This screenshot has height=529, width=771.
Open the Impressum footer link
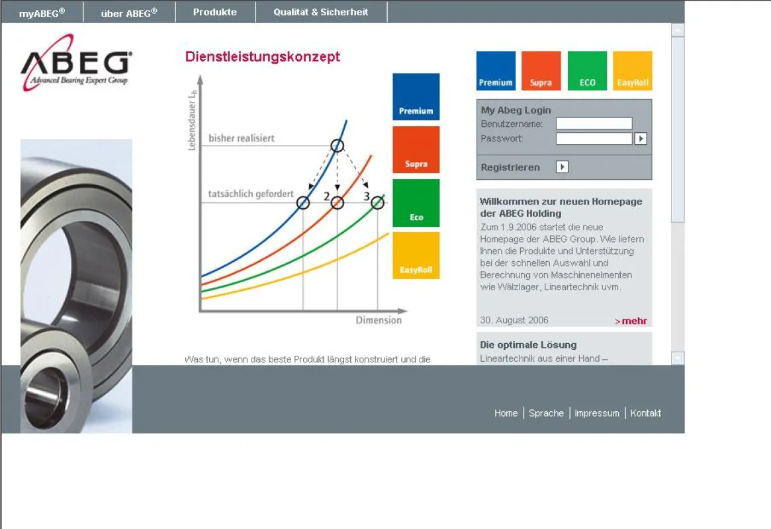click(x=597, y=413)
